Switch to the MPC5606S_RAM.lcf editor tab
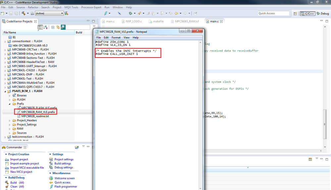Screen dimensions: 331x190 [185, 21]
